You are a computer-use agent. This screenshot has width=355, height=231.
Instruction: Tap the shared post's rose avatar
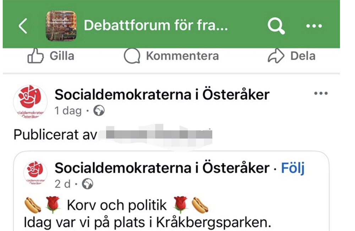coord(35,173)
